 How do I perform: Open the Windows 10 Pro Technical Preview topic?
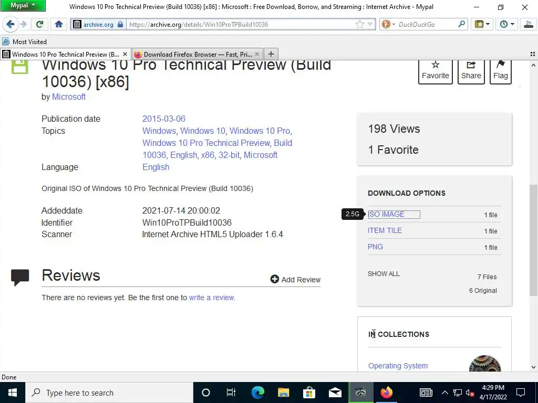pos(206,143)
